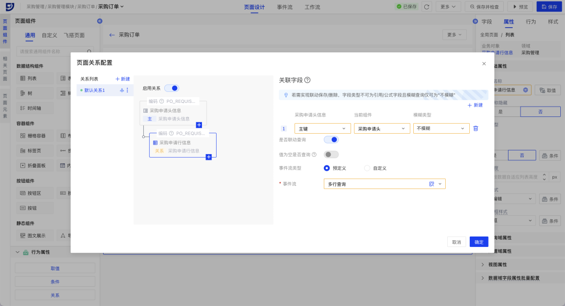Click the 取消 button in the dialog
This screenshot has width=565, height=306.
[456, 242]
